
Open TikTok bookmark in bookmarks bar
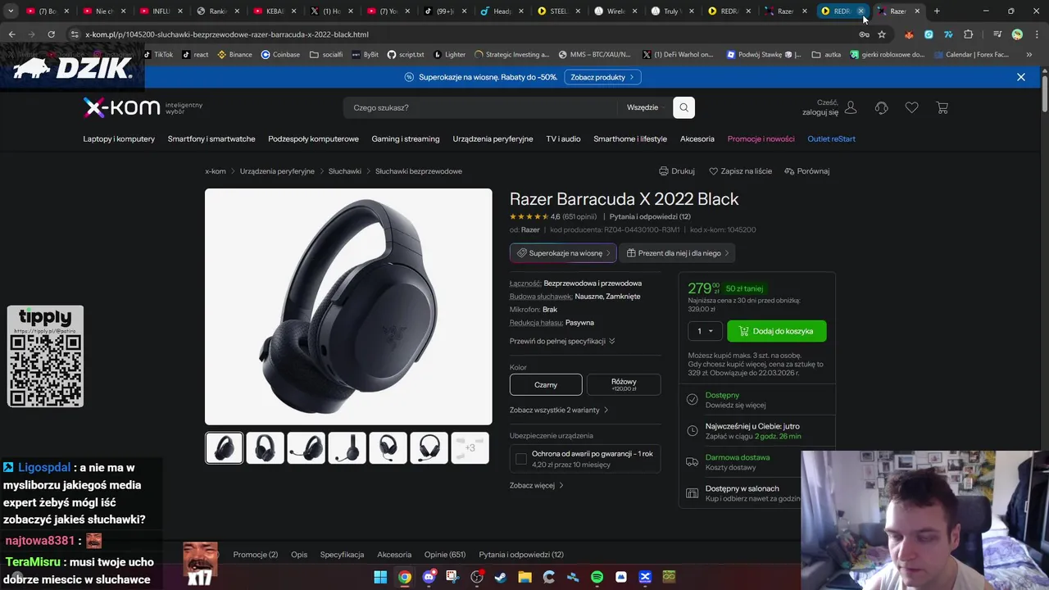pyautogui.click(x=158, y=54)
